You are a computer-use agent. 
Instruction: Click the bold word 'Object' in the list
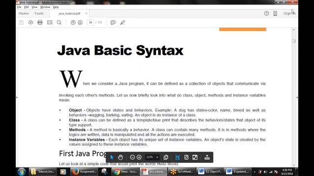[75, 110]
